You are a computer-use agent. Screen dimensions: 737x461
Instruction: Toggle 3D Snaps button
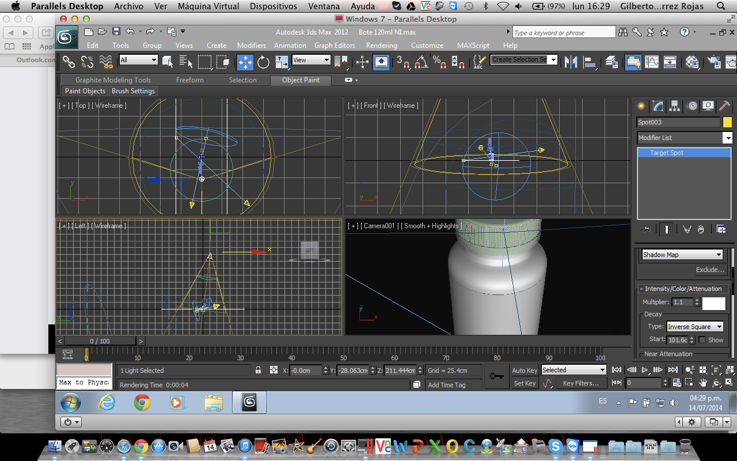pos(403,61)
